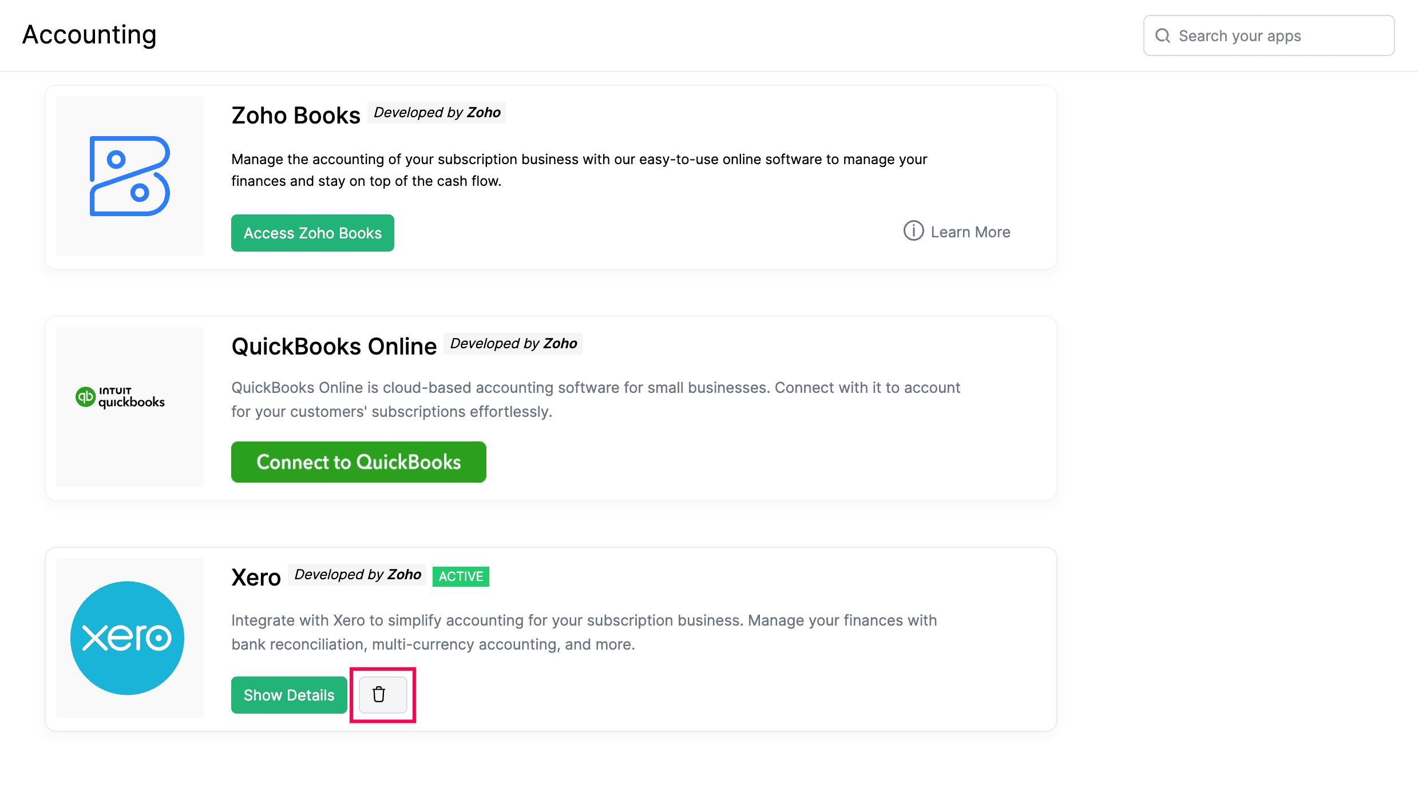Viewport: 1418px width, 812px height.
Task: Open the Learn More link
Action: pos(970,232)
